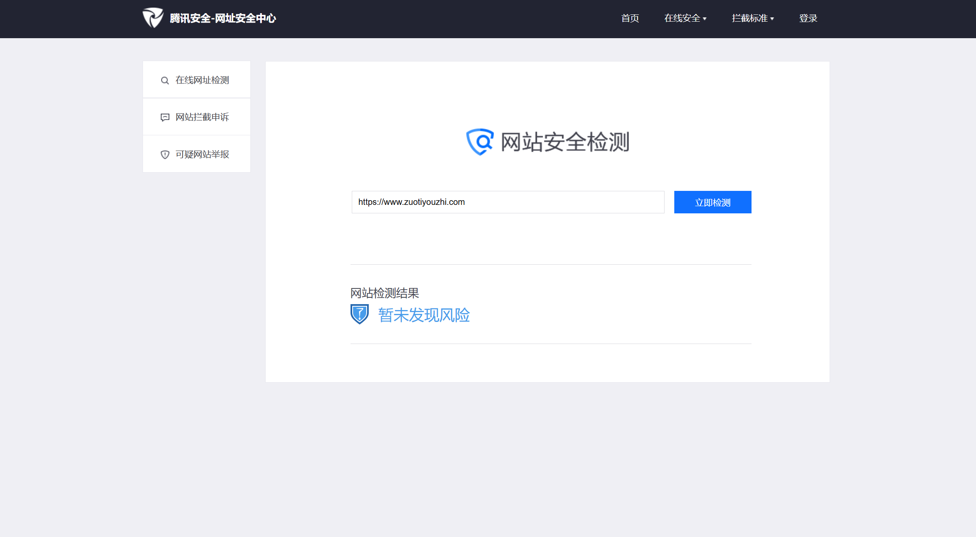
Task: Click the URL input field
Action: [508, 202]
